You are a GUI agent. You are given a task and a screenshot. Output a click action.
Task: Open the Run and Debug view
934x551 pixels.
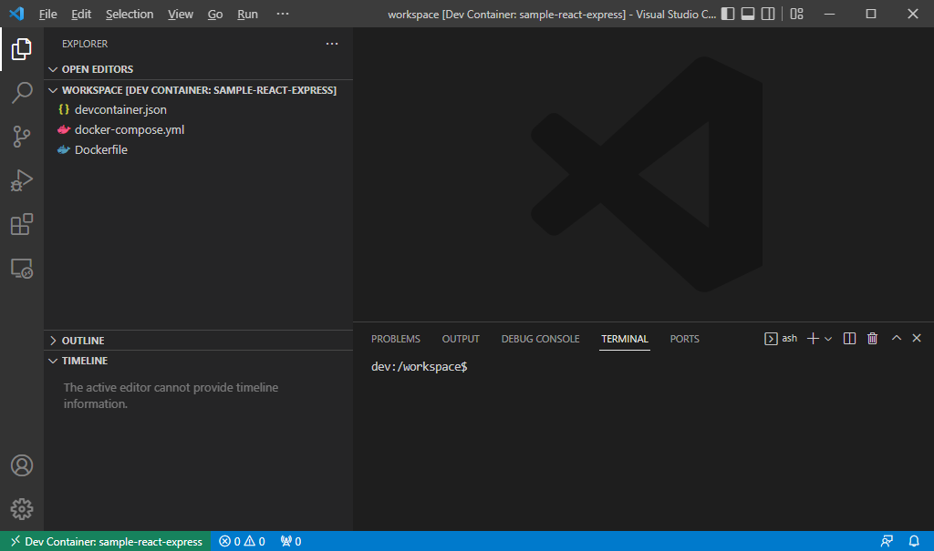(22, 180)
